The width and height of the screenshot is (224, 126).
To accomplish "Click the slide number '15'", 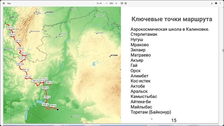I will pos(174,120).
